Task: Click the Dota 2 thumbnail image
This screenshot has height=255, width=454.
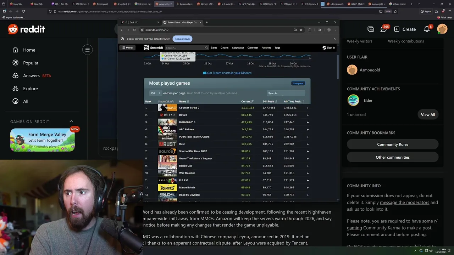Action: pyautogui.click(x=167, y=115)
